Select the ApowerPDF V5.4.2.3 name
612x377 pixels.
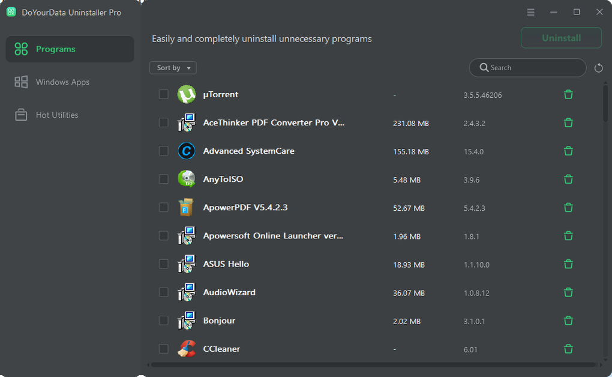(245, 208)
